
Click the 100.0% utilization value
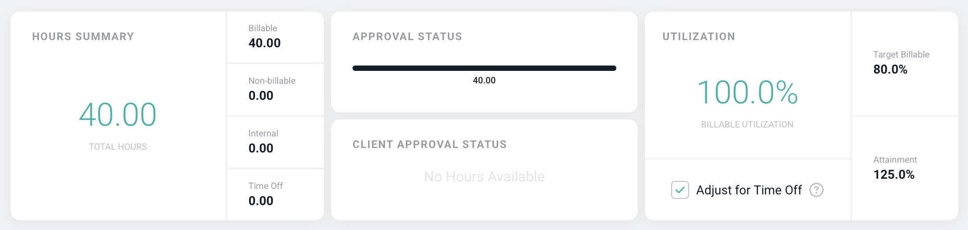click(747, 93)
